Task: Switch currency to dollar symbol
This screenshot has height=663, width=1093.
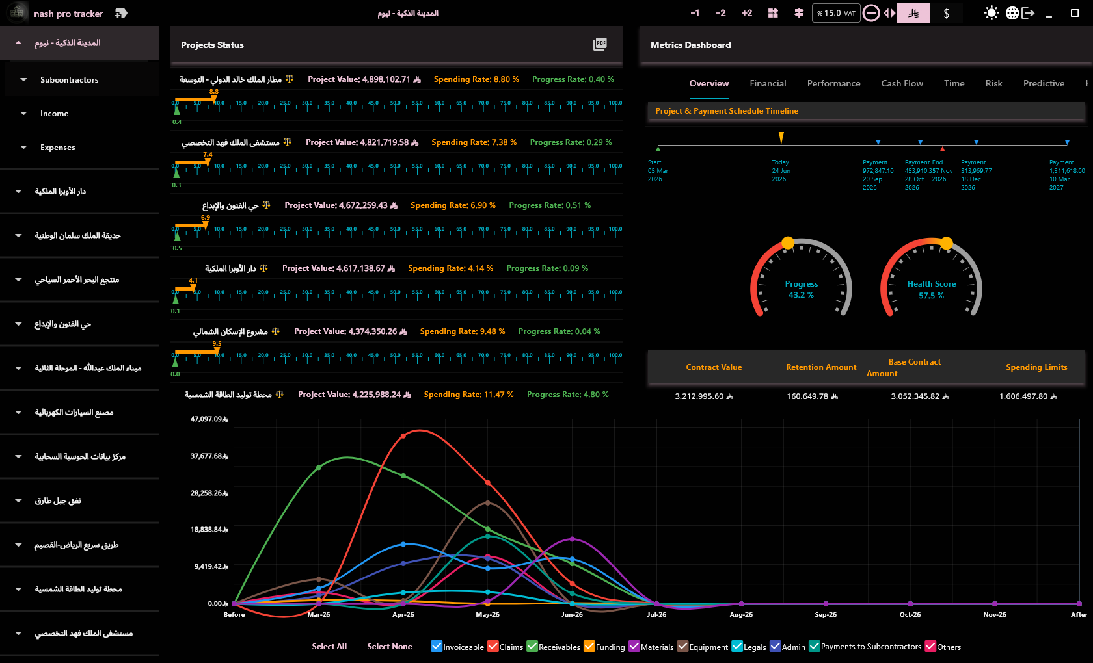Action: click(x=947, y=13)
